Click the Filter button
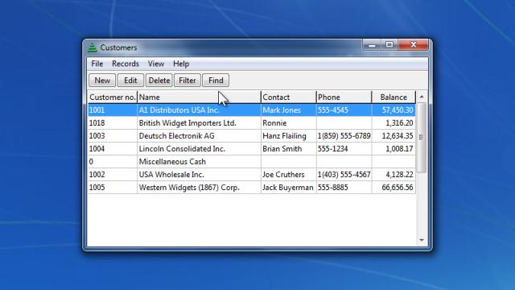This screenshot has width=515, height=290. 187,81
